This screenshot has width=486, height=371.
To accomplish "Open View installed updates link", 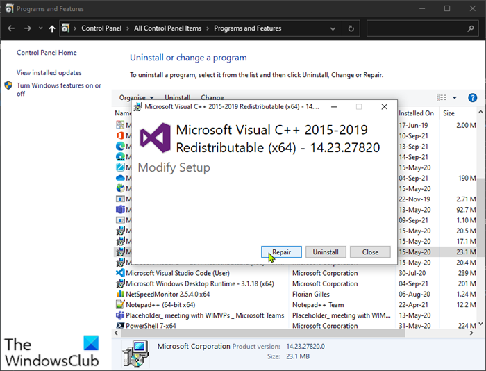I will coord(49,72).
